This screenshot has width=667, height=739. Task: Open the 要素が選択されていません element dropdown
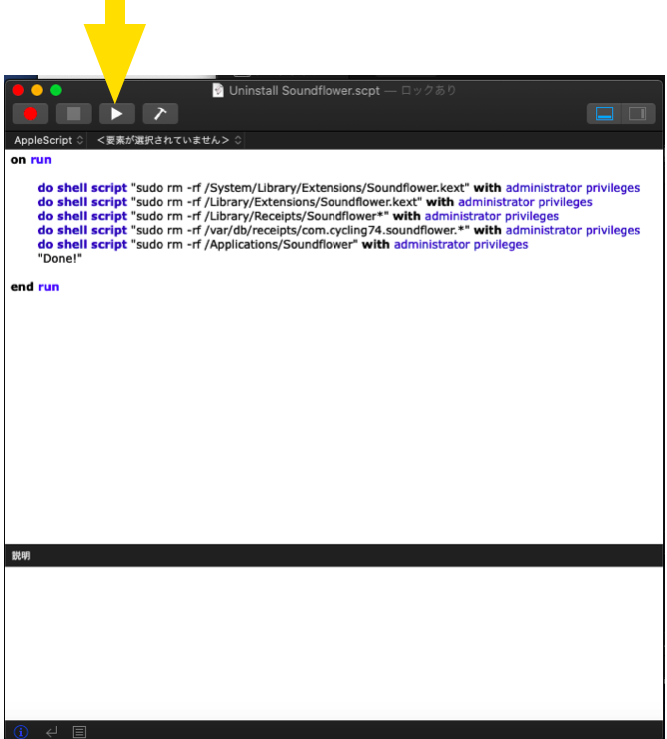click(x=169, y=140)
